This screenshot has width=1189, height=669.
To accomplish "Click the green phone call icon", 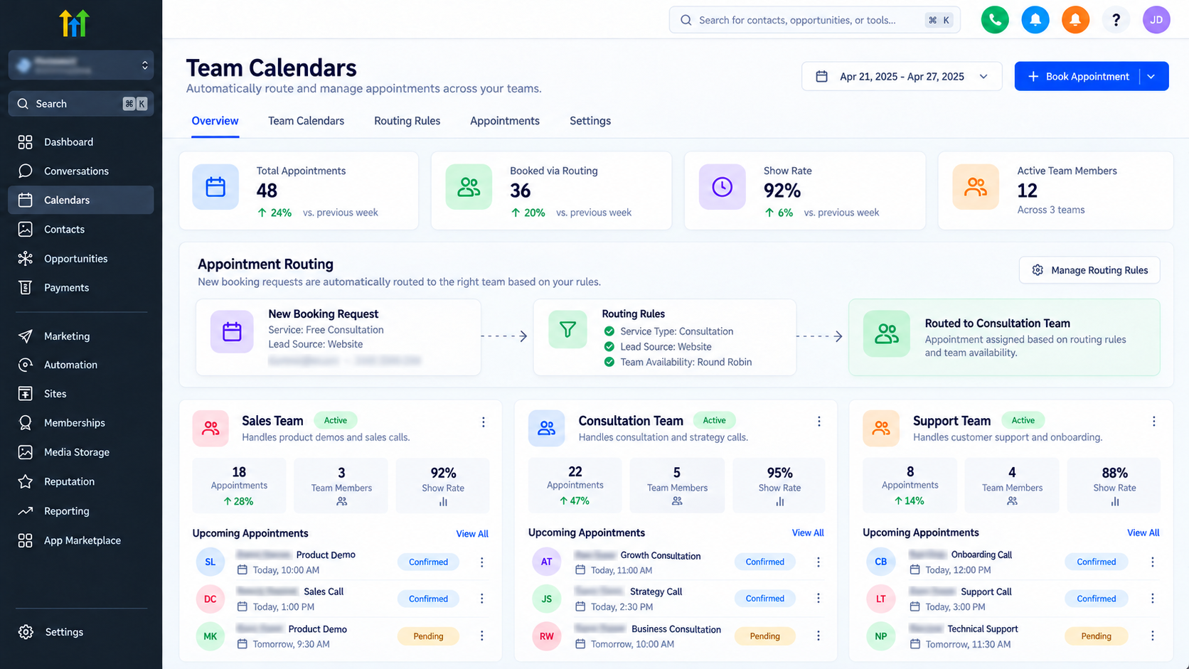I will click(995, 20).
